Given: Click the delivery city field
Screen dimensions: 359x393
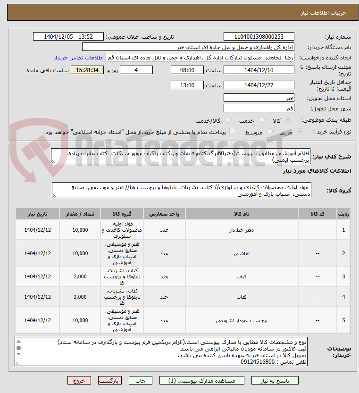Looking at the screenshot, I should 259,109.
